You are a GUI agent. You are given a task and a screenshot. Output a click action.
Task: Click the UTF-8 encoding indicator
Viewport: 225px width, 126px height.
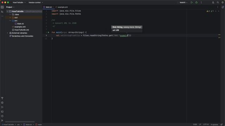pos(206,125)
